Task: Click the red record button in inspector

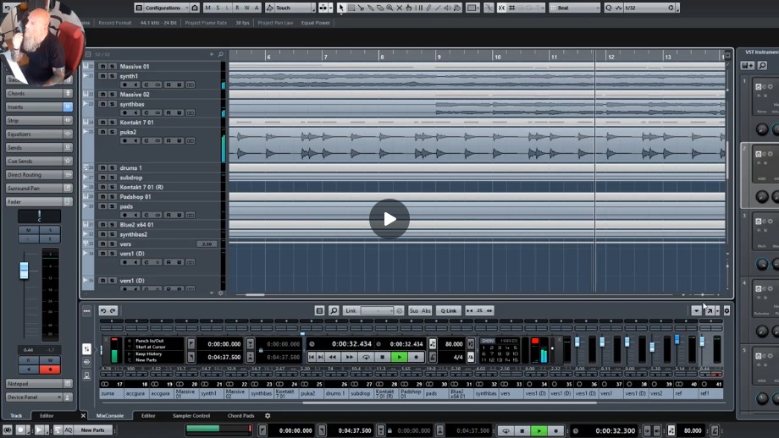Action: (x=50, y=369)
